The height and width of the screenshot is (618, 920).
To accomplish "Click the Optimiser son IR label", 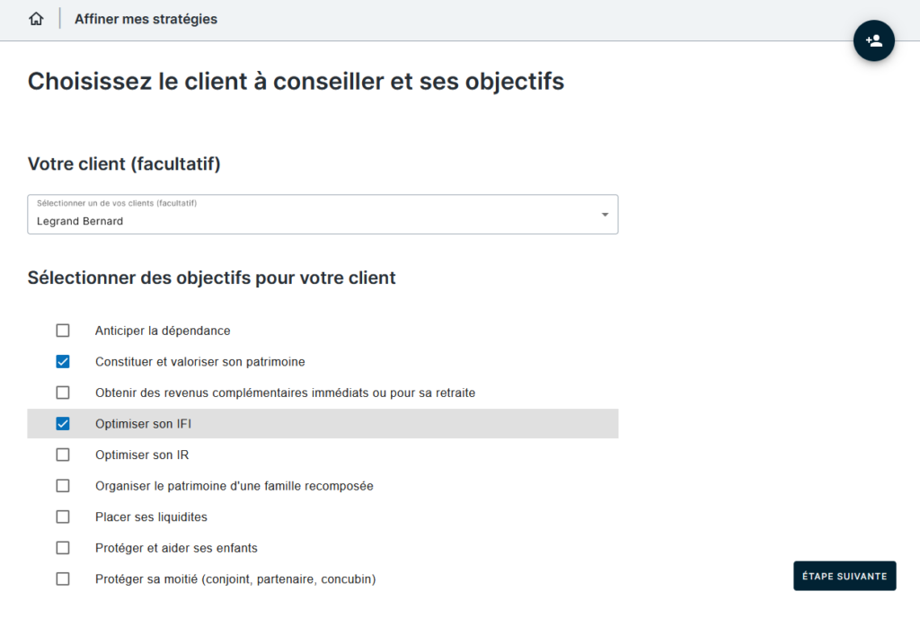I will coord(142,455).
